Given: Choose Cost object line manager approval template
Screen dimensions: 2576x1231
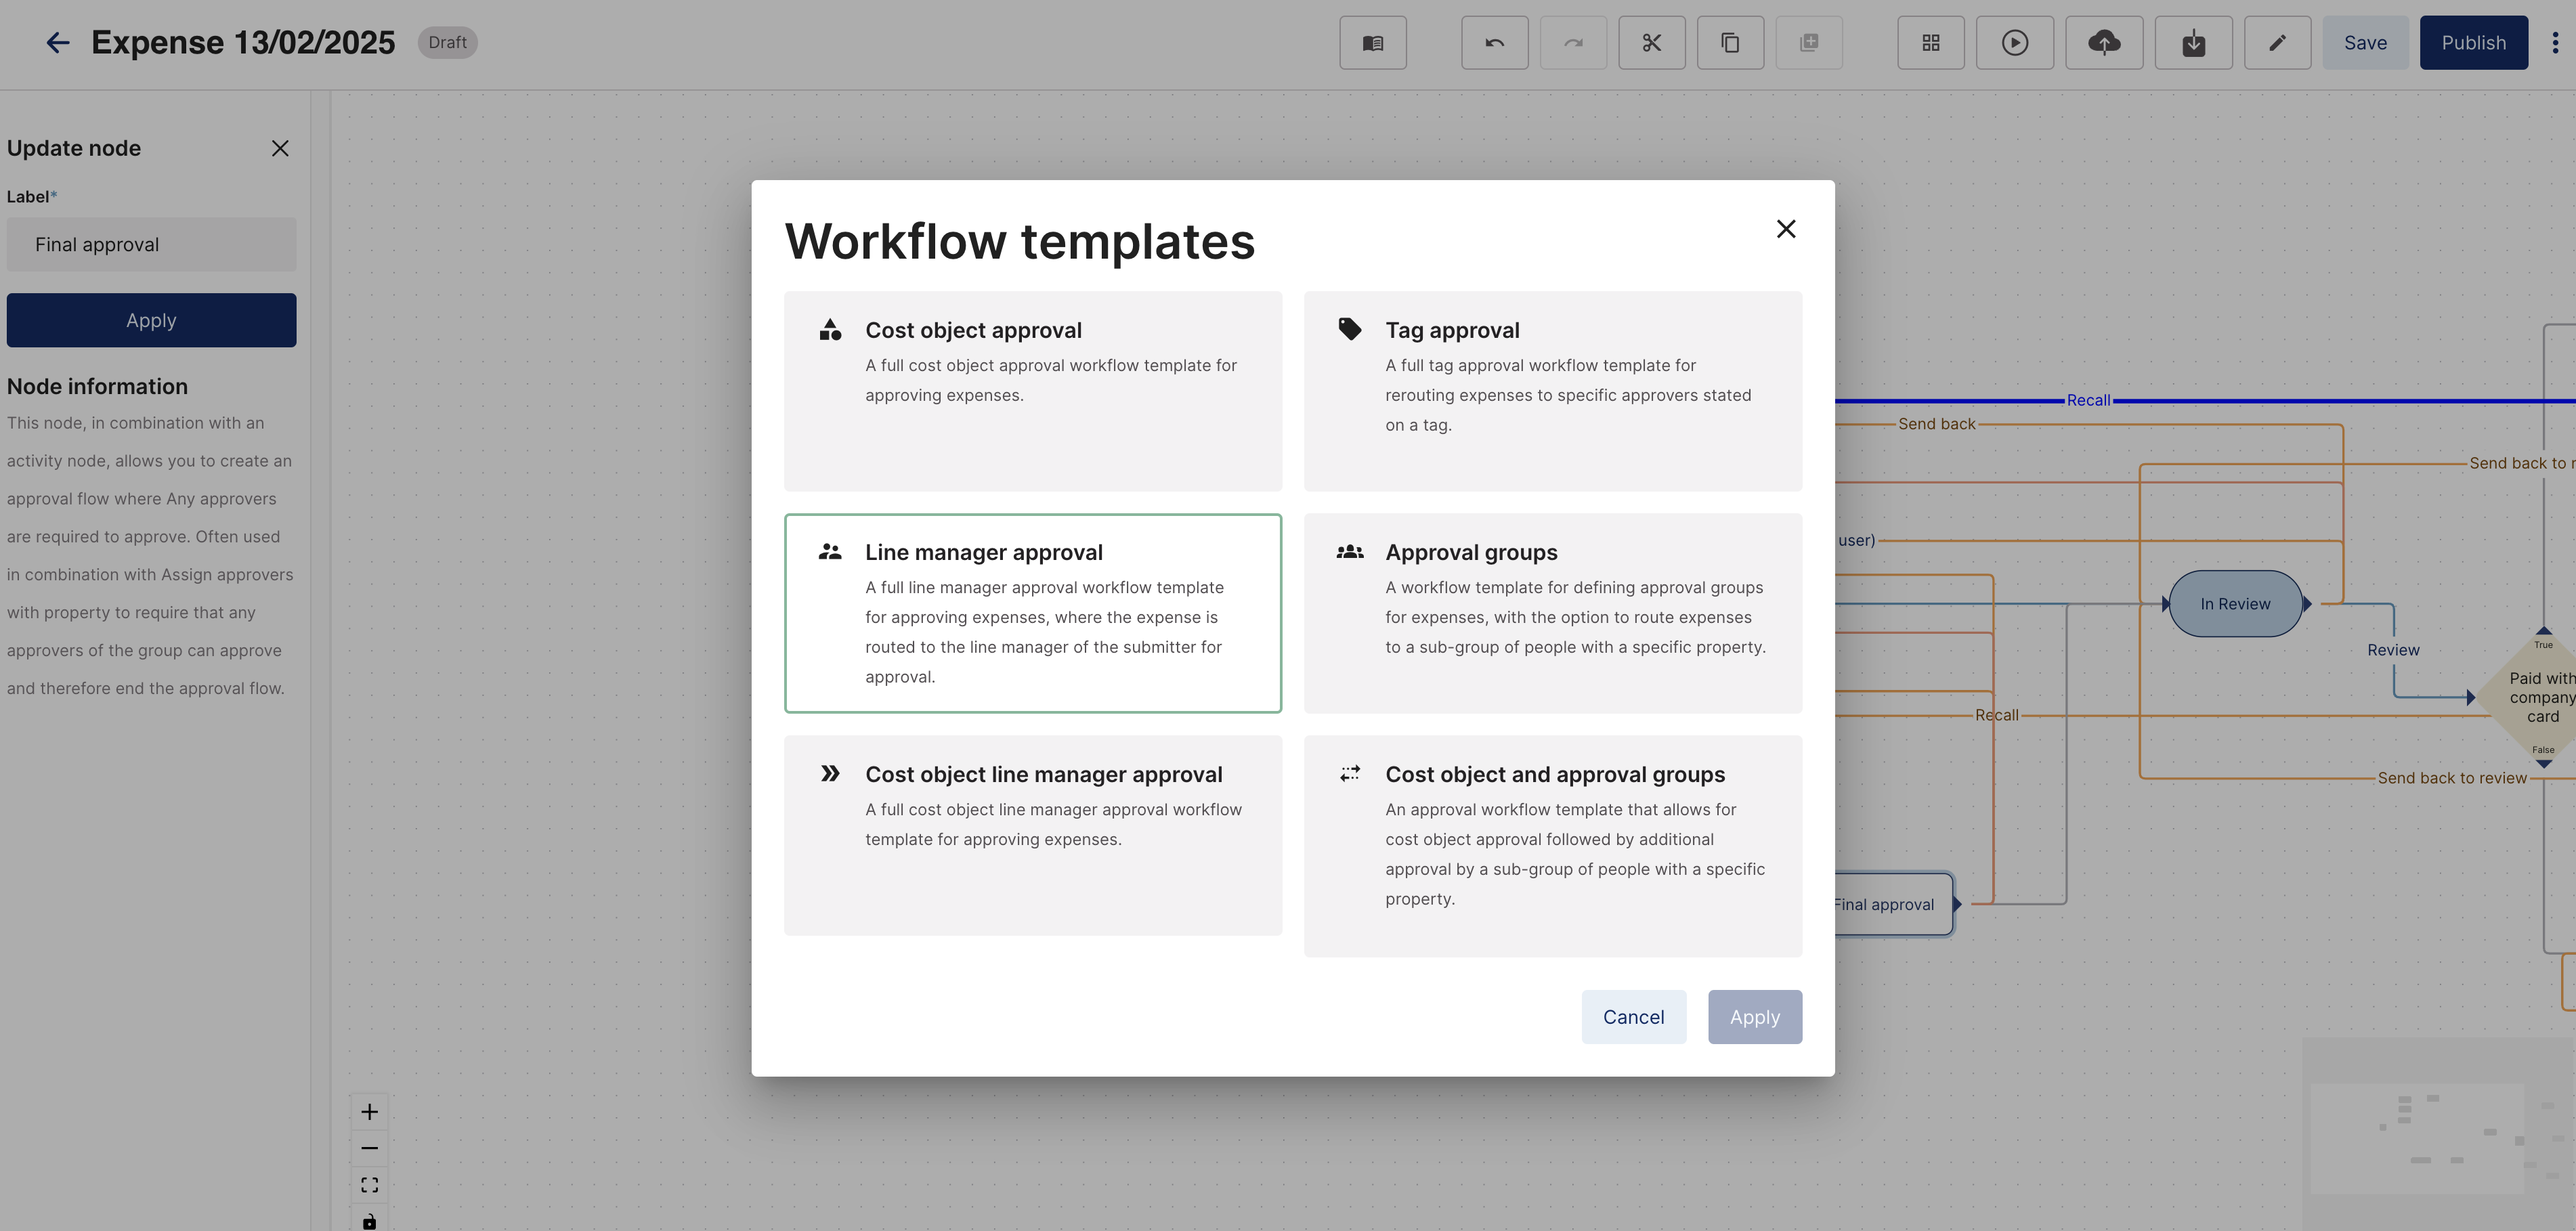Looking at the screenshot, I should (1032, 835).
